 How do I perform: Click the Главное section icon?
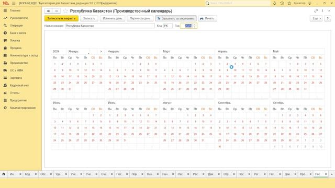coord(5,10)
